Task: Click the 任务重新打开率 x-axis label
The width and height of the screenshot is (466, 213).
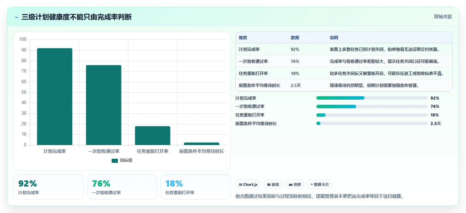Action: click(152, 151)
